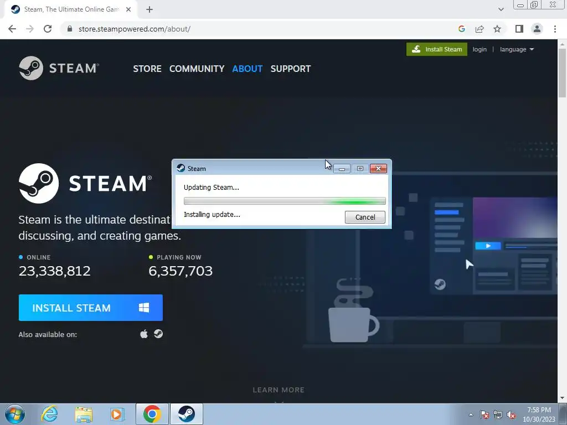
Task: Launch Internet Explorer from taskbar
Action: coord(49,414)
